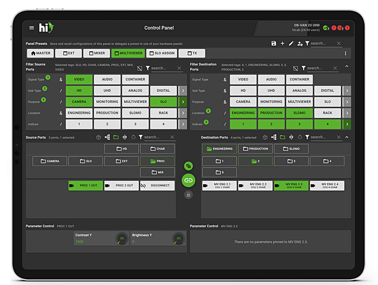The image size is (378, 285).
Task: Click the DISCONNECT source button
Action: pos(157,185)
